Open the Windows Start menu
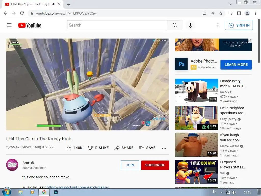This screenshot has width=261, height=196. click(x=7, y=192)
